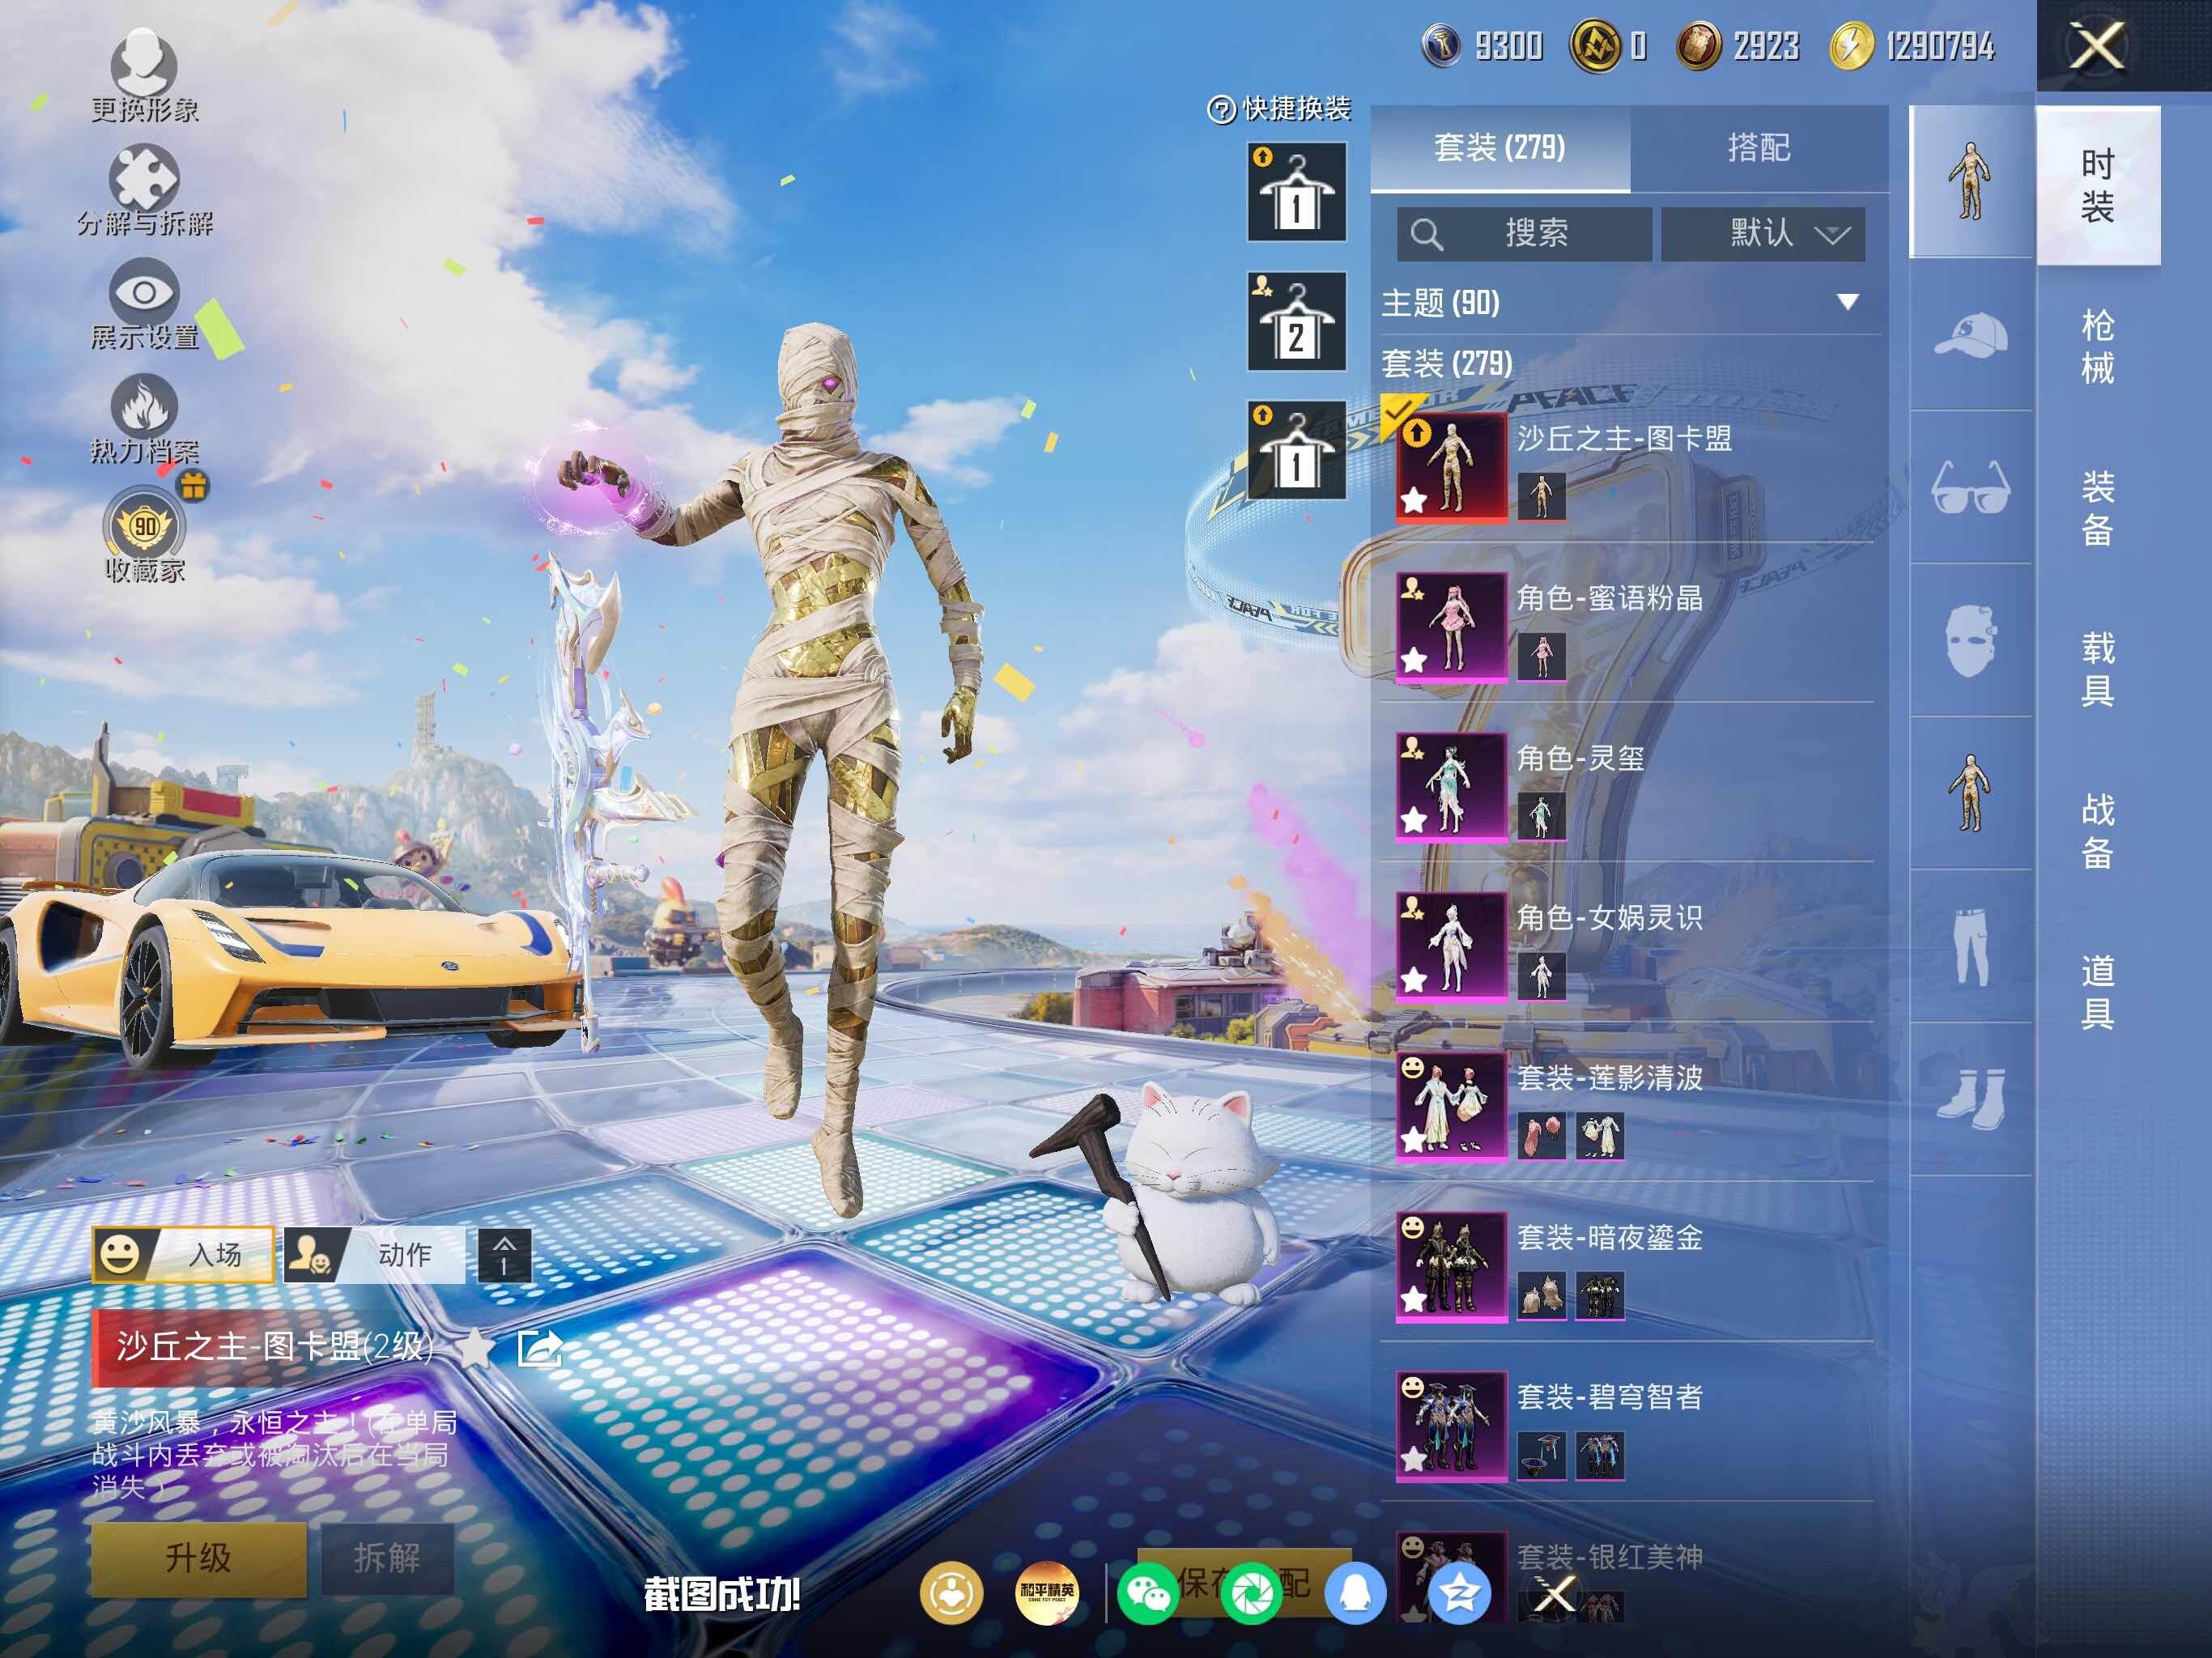Open the 枪械 side tab
The height and width of the screenshot is (1658, 2212).
(x=2097, y=347)
